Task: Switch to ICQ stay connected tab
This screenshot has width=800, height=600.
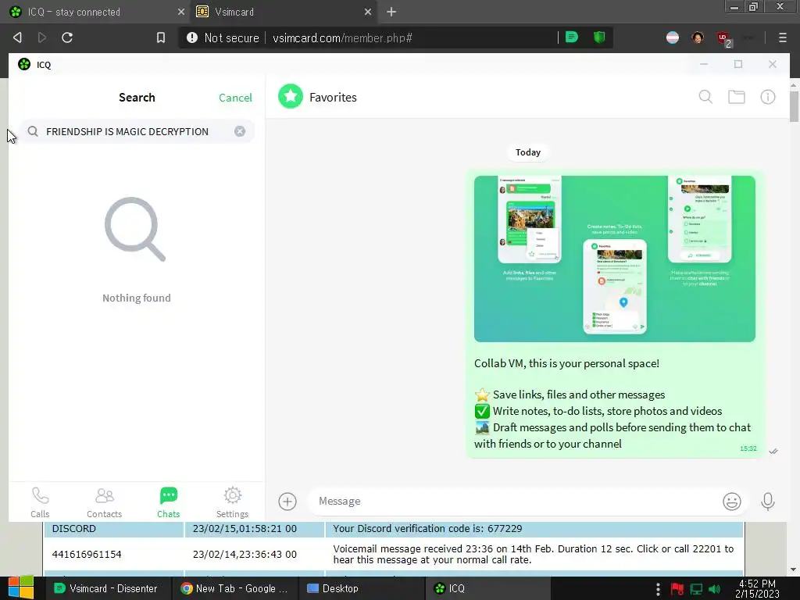Action: tap(95, 12)
